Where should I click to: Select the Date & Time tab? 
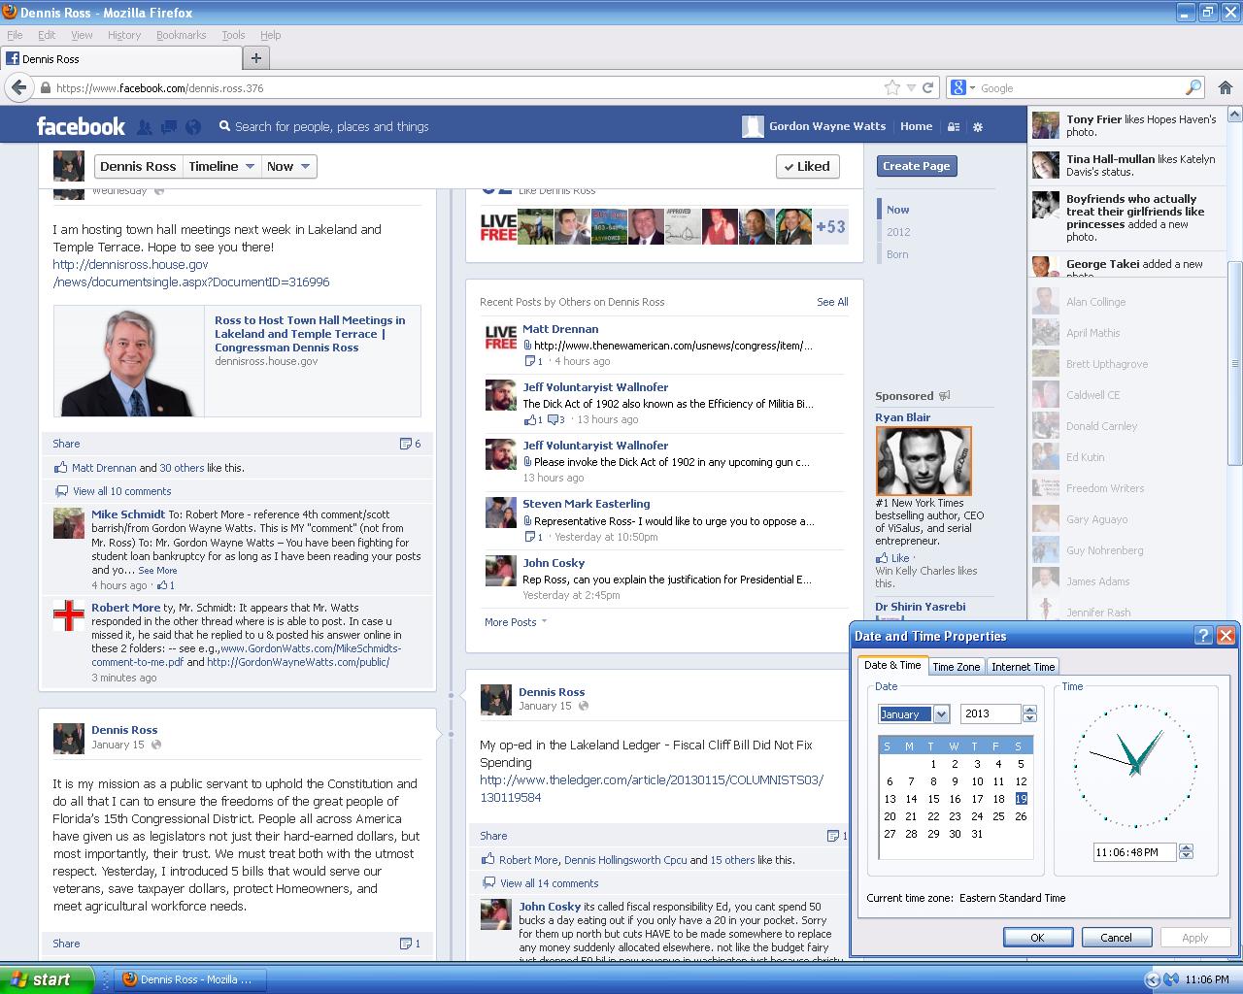pyautogui.click(x=892, y=665)
